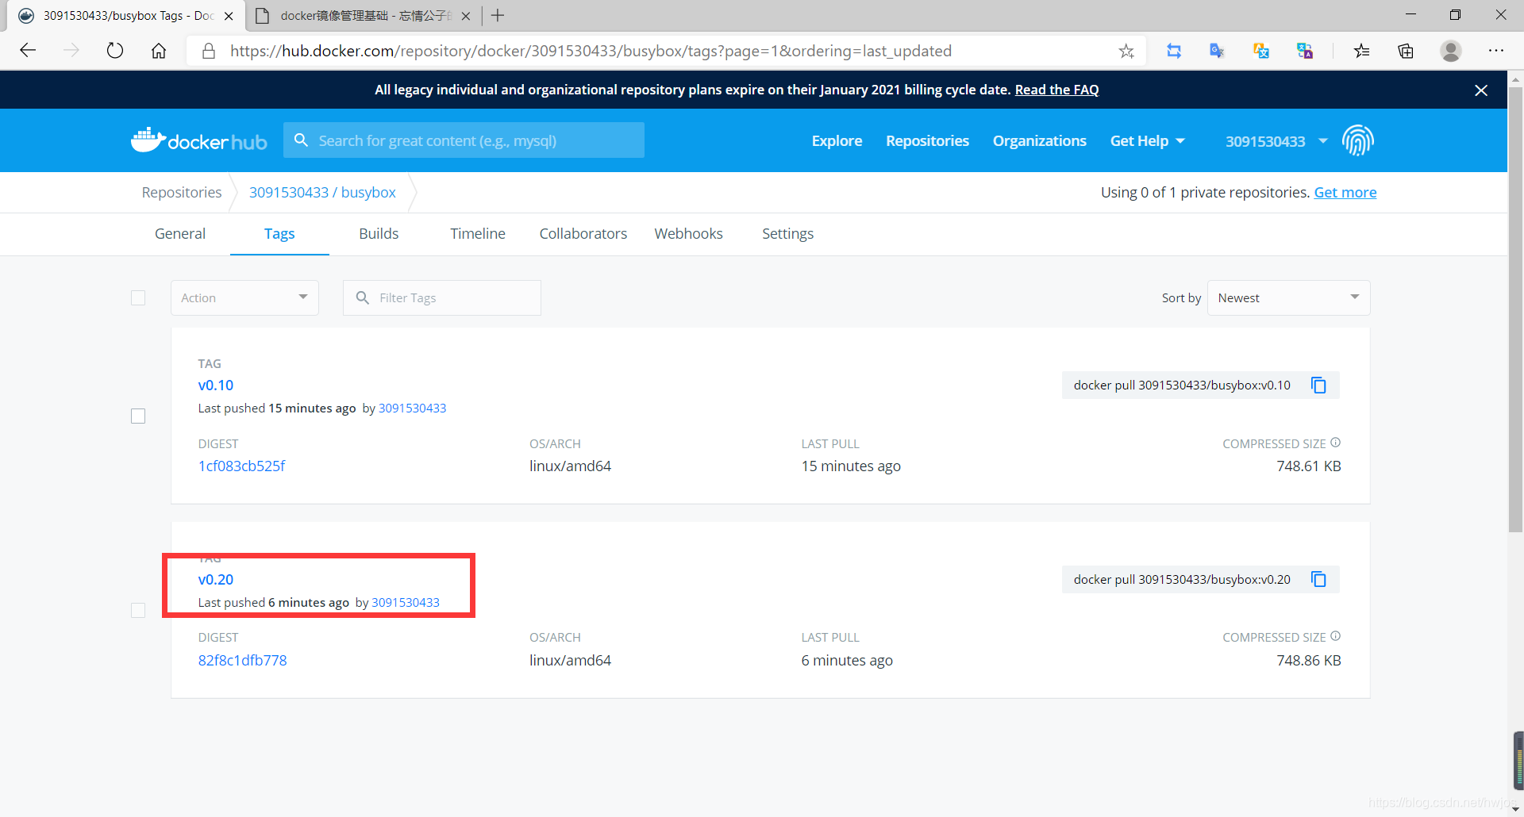
Task: Add this page to favorites star
Action: (1126, 51)
